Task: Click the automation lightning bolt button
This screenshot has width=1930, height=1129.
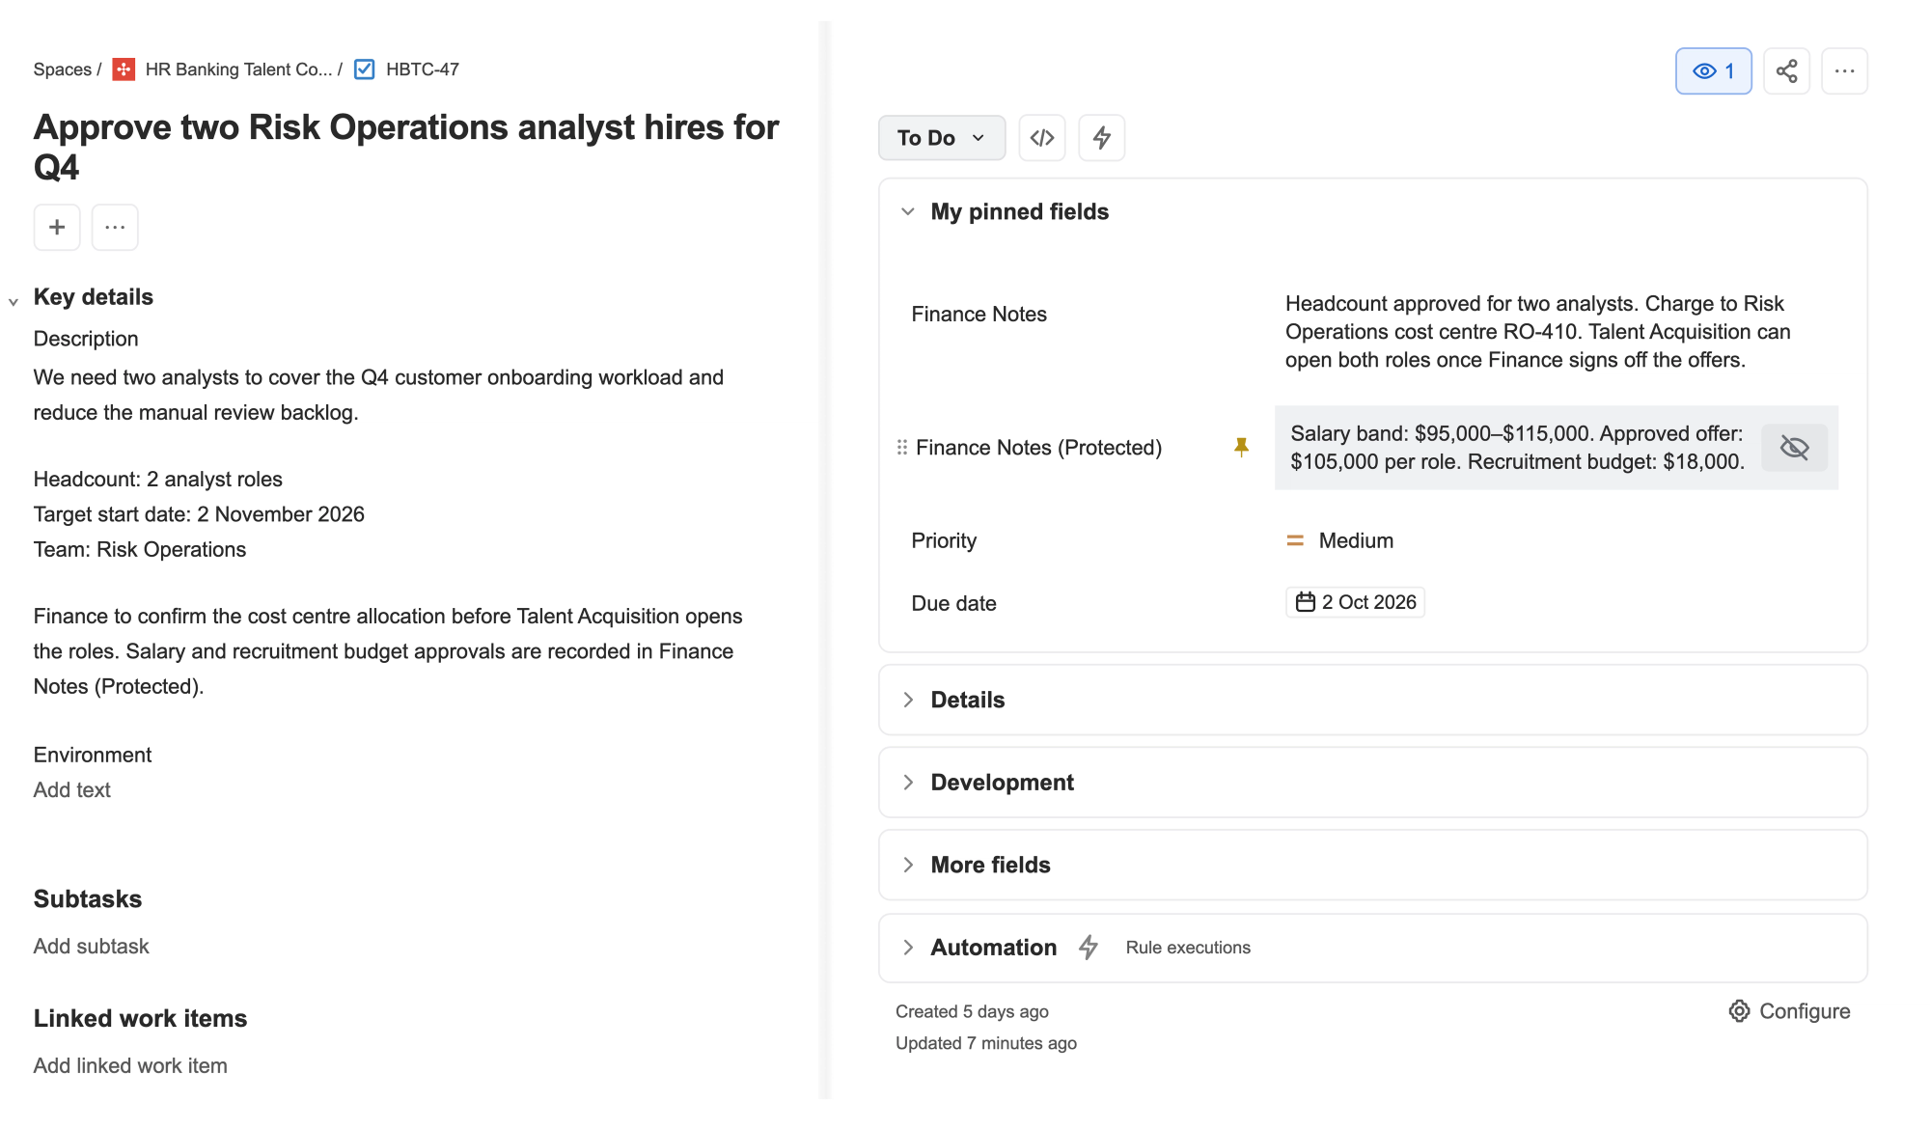Action: point(1101,138)
